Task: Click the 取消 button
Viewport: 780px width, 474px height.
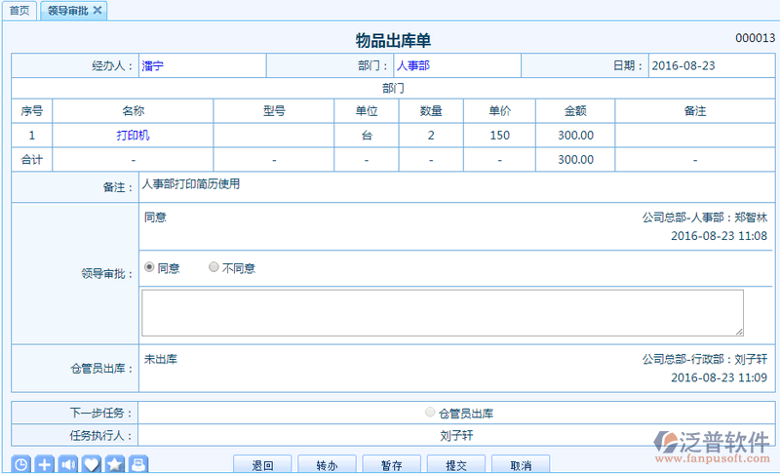Action: 521,465
